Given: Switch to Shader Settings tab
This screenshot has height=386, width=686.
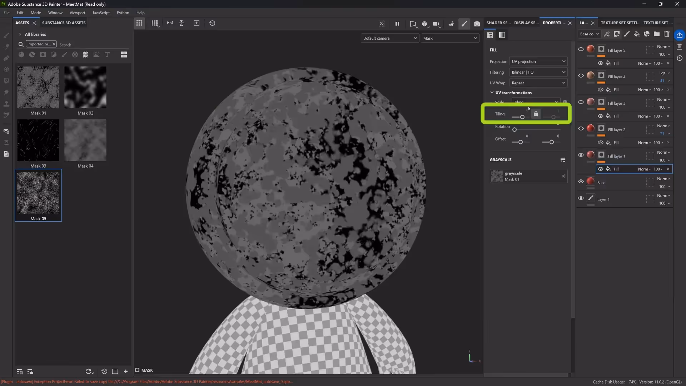Looking at the screenshot, I should click(x=498, y=23).
